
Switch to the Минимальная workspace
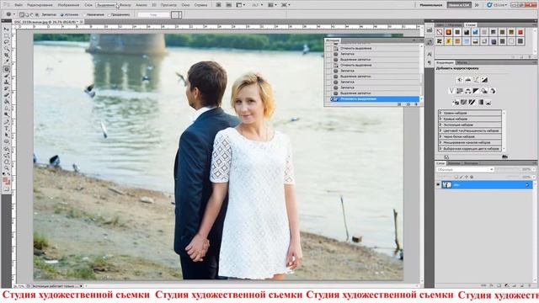(x=430, y=5)
